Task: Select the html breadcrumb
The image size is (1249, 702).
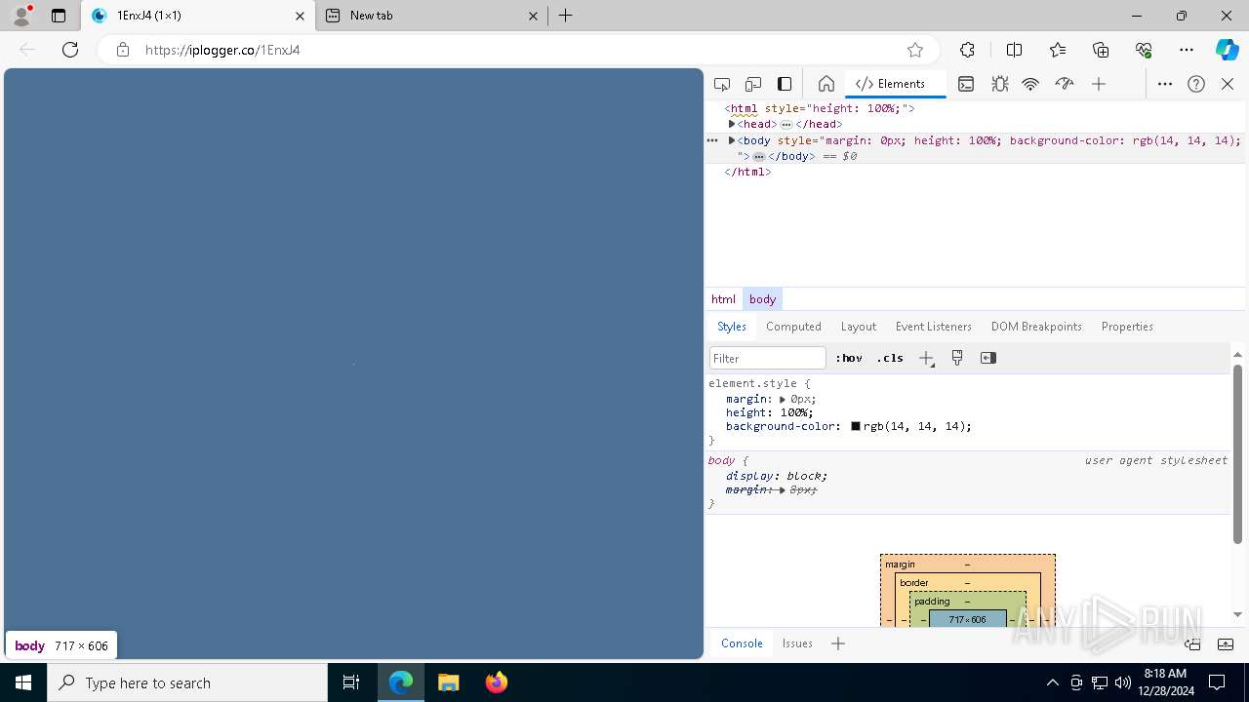Action: pyautogui.click(x=723, y=299)
